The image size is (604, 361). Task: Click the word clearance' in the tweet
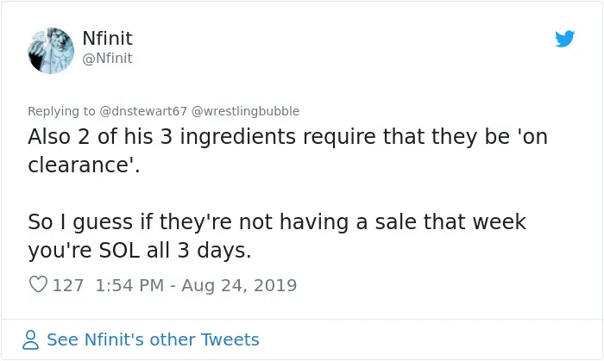[84, 165]
